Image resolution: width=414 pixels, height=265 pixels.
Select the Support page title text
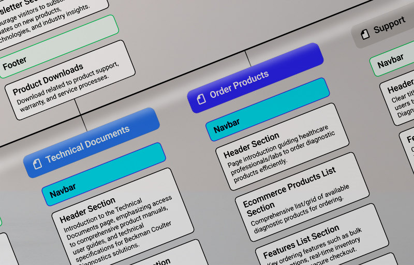[389, 25]
